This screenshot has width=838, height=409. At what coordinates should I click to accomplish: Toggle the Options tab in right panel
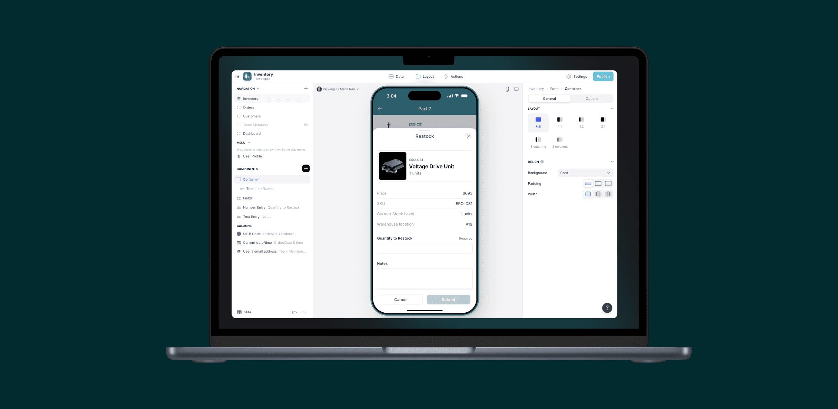pos(592,99)
